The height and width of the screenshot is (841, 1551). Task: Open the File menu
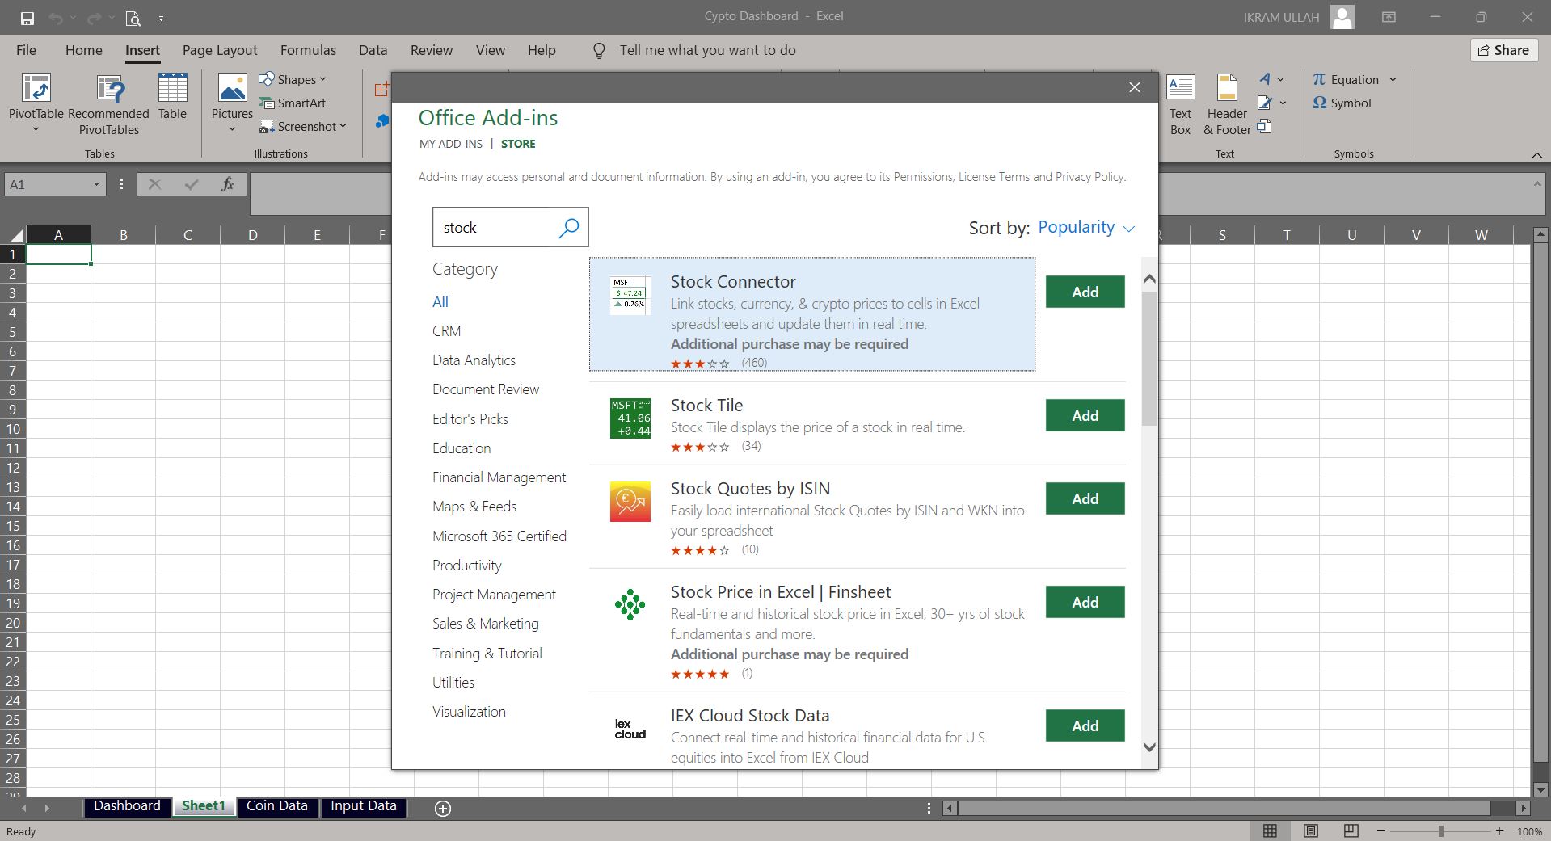[26, 50]
